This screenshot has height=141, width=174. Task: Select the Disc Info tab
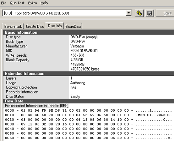coord(55,26)
